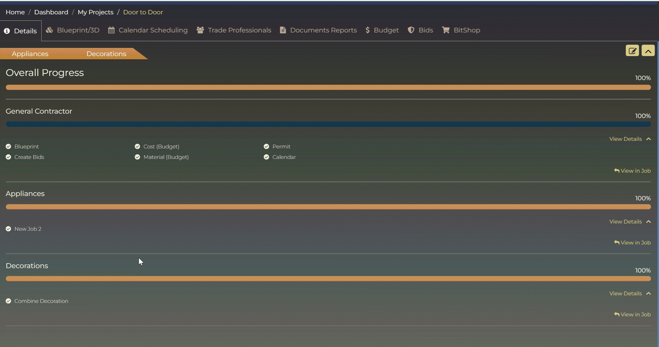Click the BitShop shopping cart icon
The image size is (659, 347).
coord(445,30)
